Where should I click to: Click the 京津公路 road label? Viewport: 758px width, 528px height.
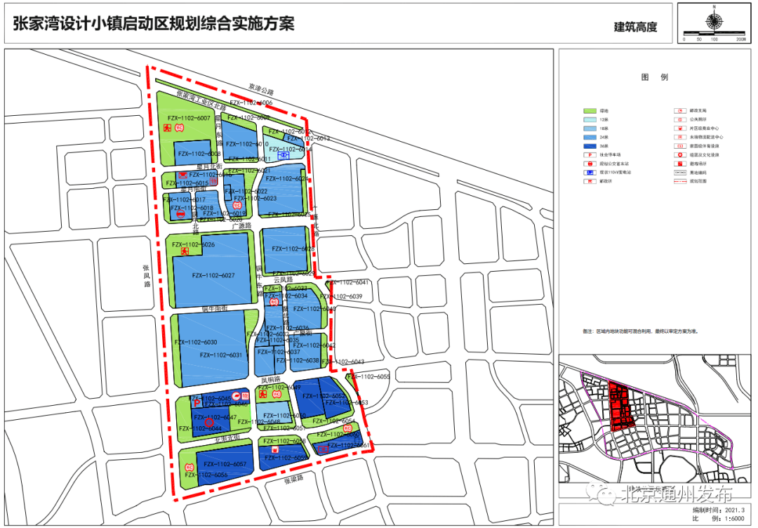pyautogui.click(x=261, y=89)
